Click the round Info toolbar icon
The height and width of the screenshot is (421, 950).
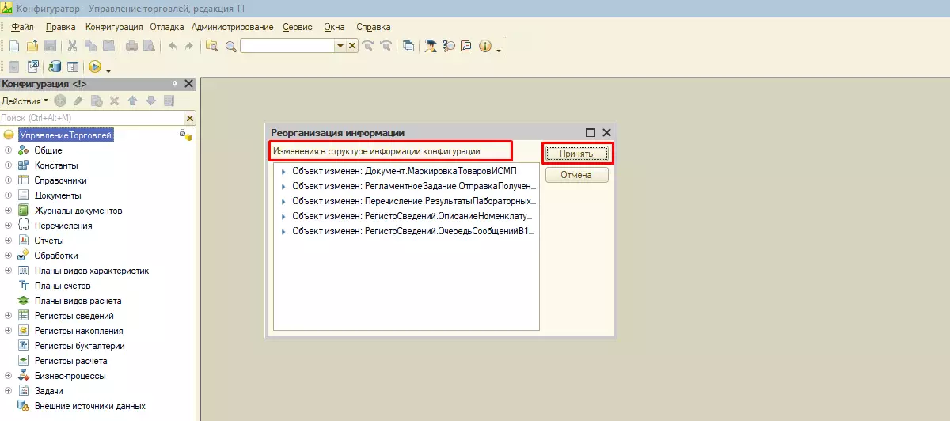click(485, 47)
